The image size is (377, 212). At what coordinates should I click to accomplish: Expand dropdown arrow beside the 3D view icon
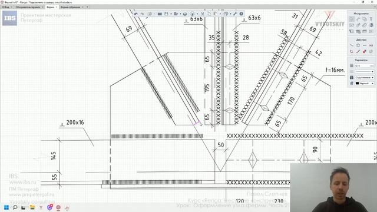tap(197, 14)
